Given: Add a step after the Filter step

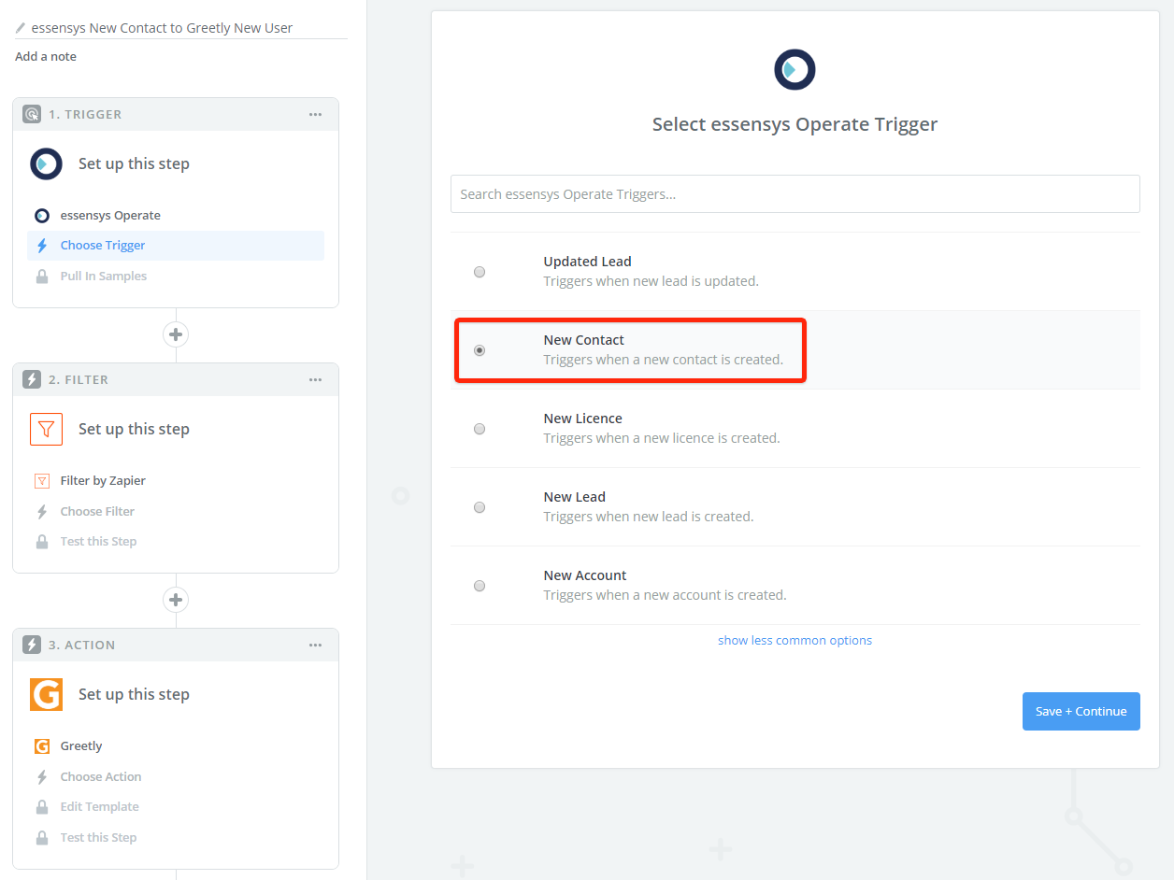Looking at the screenshot, I should (x=176, y=600).
